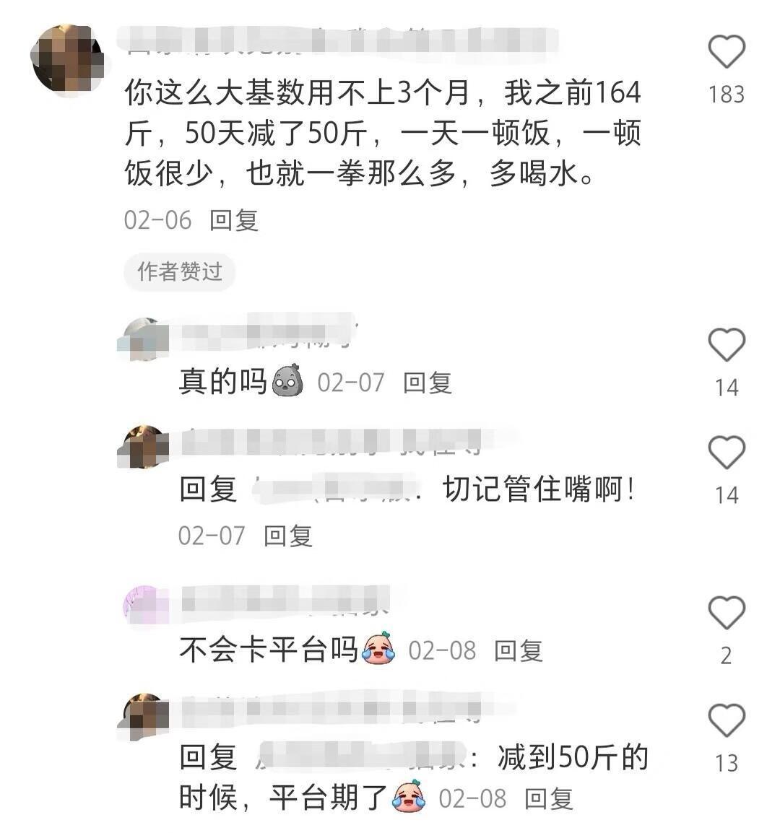Reply to the '平台期了' comment
The image size is (780, 833).
click(x=549, y=798)
